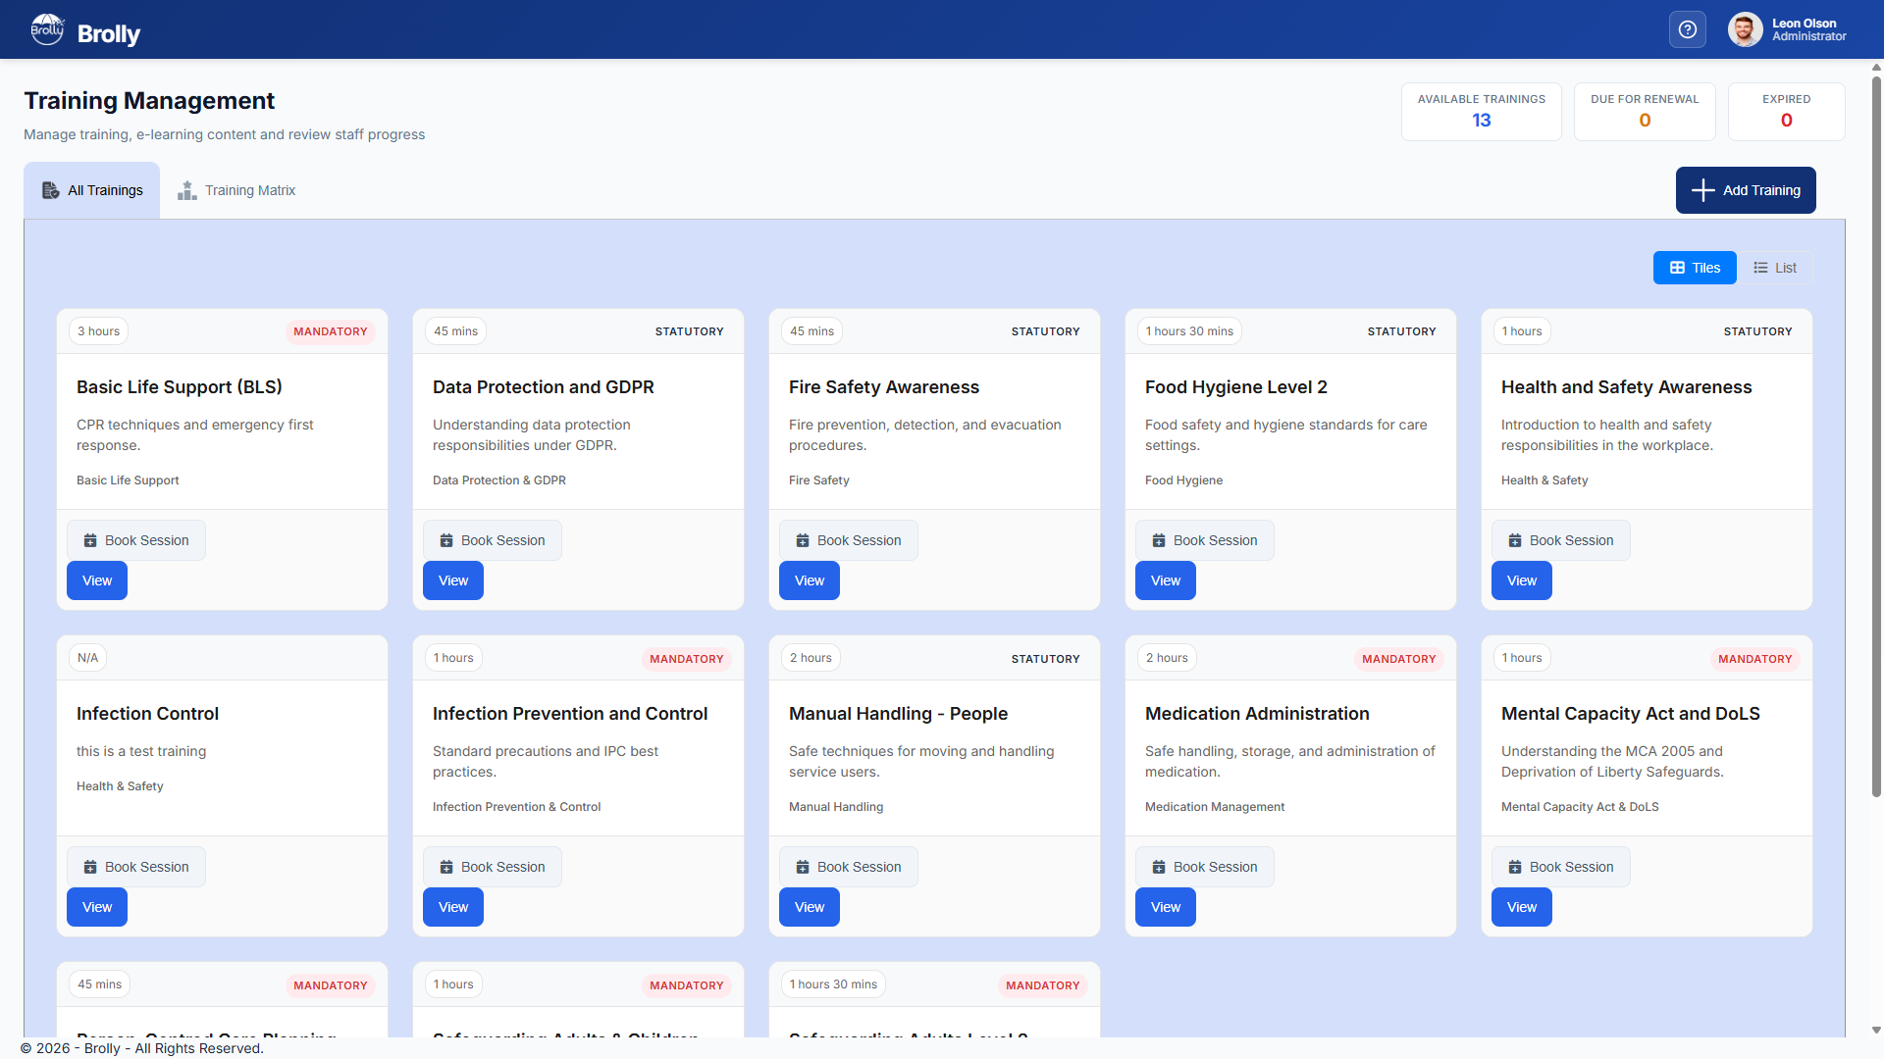View Food Hygiene Level 2 training
Image resolution: width=1884 pixels, height=1059 pixels.
pyautogui.click(x=1165, y=580)
